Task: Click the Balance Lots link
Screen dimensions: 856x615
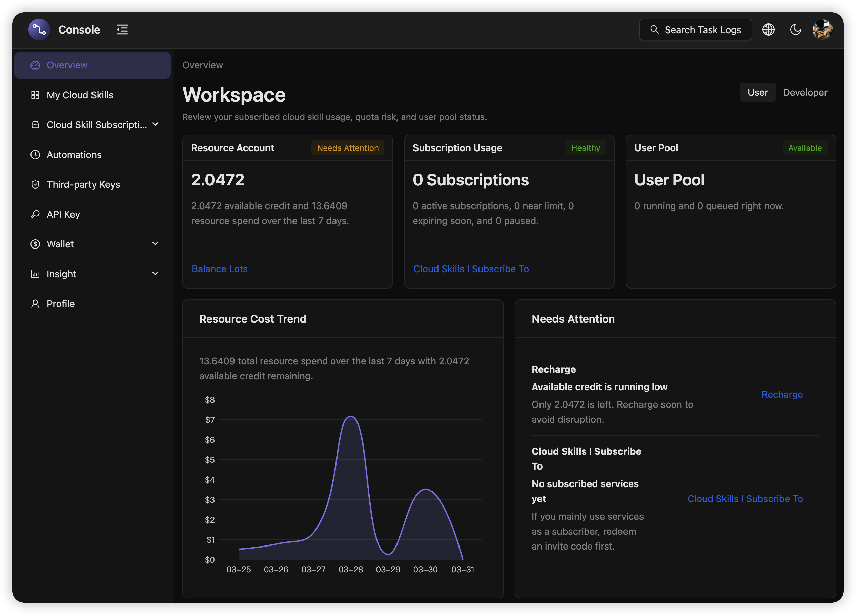Action: pyautogui.click(x=219, y=269)
